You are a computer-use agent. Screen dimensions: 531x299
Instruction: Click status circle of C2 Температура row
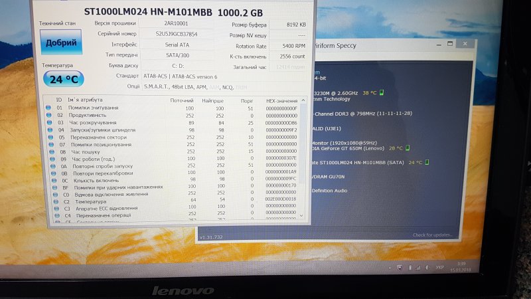pyautogui.click(x=48, y=201)
